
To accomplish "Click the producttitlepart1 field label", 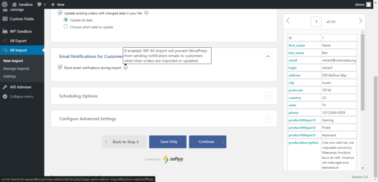I will (302, 120).
